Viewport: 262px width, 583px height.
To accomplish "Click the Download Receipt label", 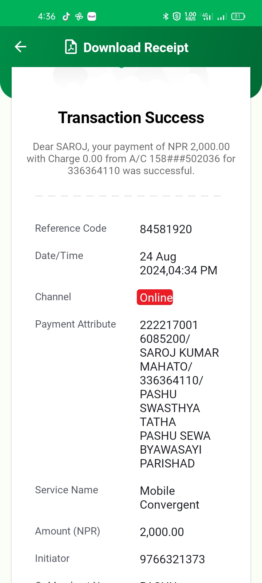I will 136,47.
